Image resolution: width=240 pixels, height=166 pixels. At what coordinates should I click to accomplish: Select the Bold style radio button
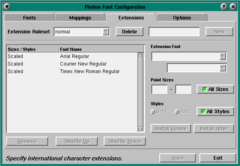tap(153, 112)
